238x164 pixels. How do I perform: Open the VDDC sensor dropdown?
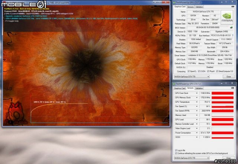[x=197, y=137]
